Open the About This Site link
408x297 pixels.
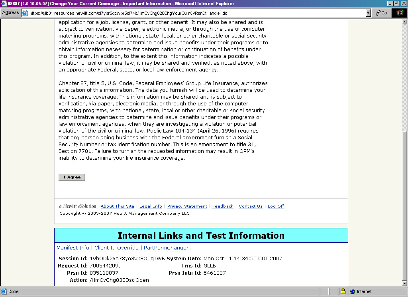tap(118, 206)
